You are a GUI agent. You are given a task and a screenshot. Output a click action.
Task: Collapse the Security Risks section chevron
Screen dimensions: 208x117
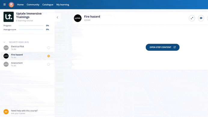(x=5, y=42)
